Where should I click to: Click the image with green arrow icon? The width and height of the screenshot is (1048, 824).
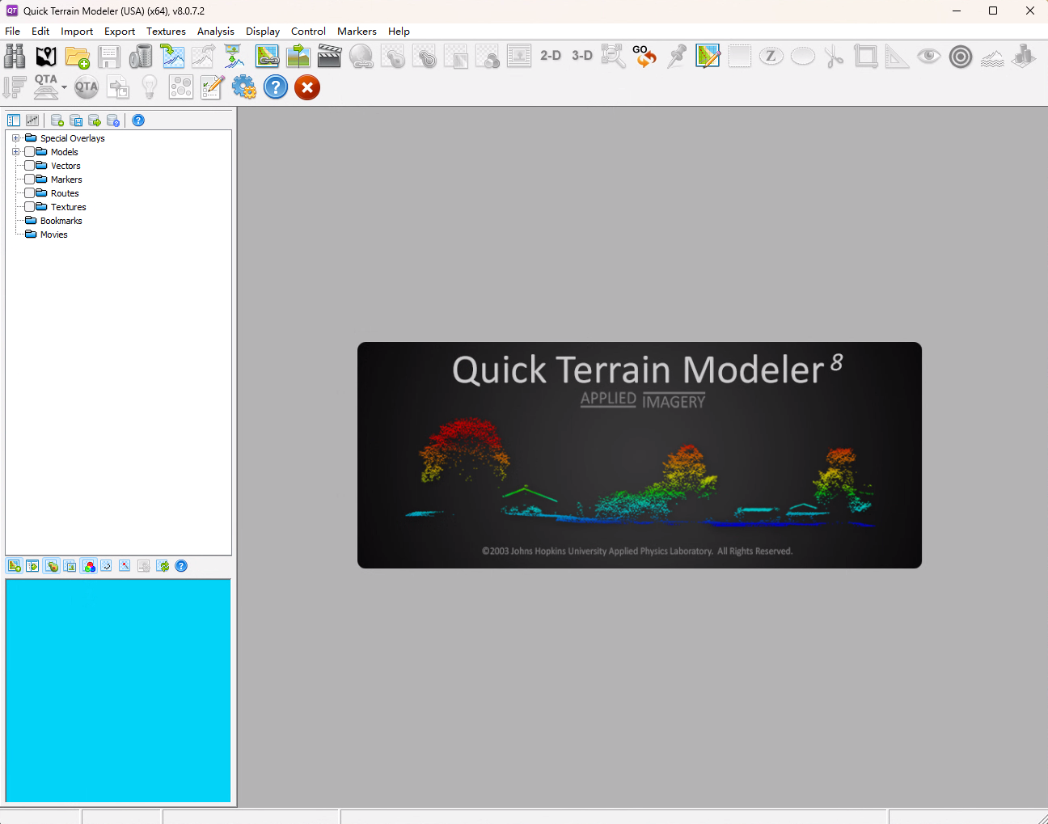point(298,56)
